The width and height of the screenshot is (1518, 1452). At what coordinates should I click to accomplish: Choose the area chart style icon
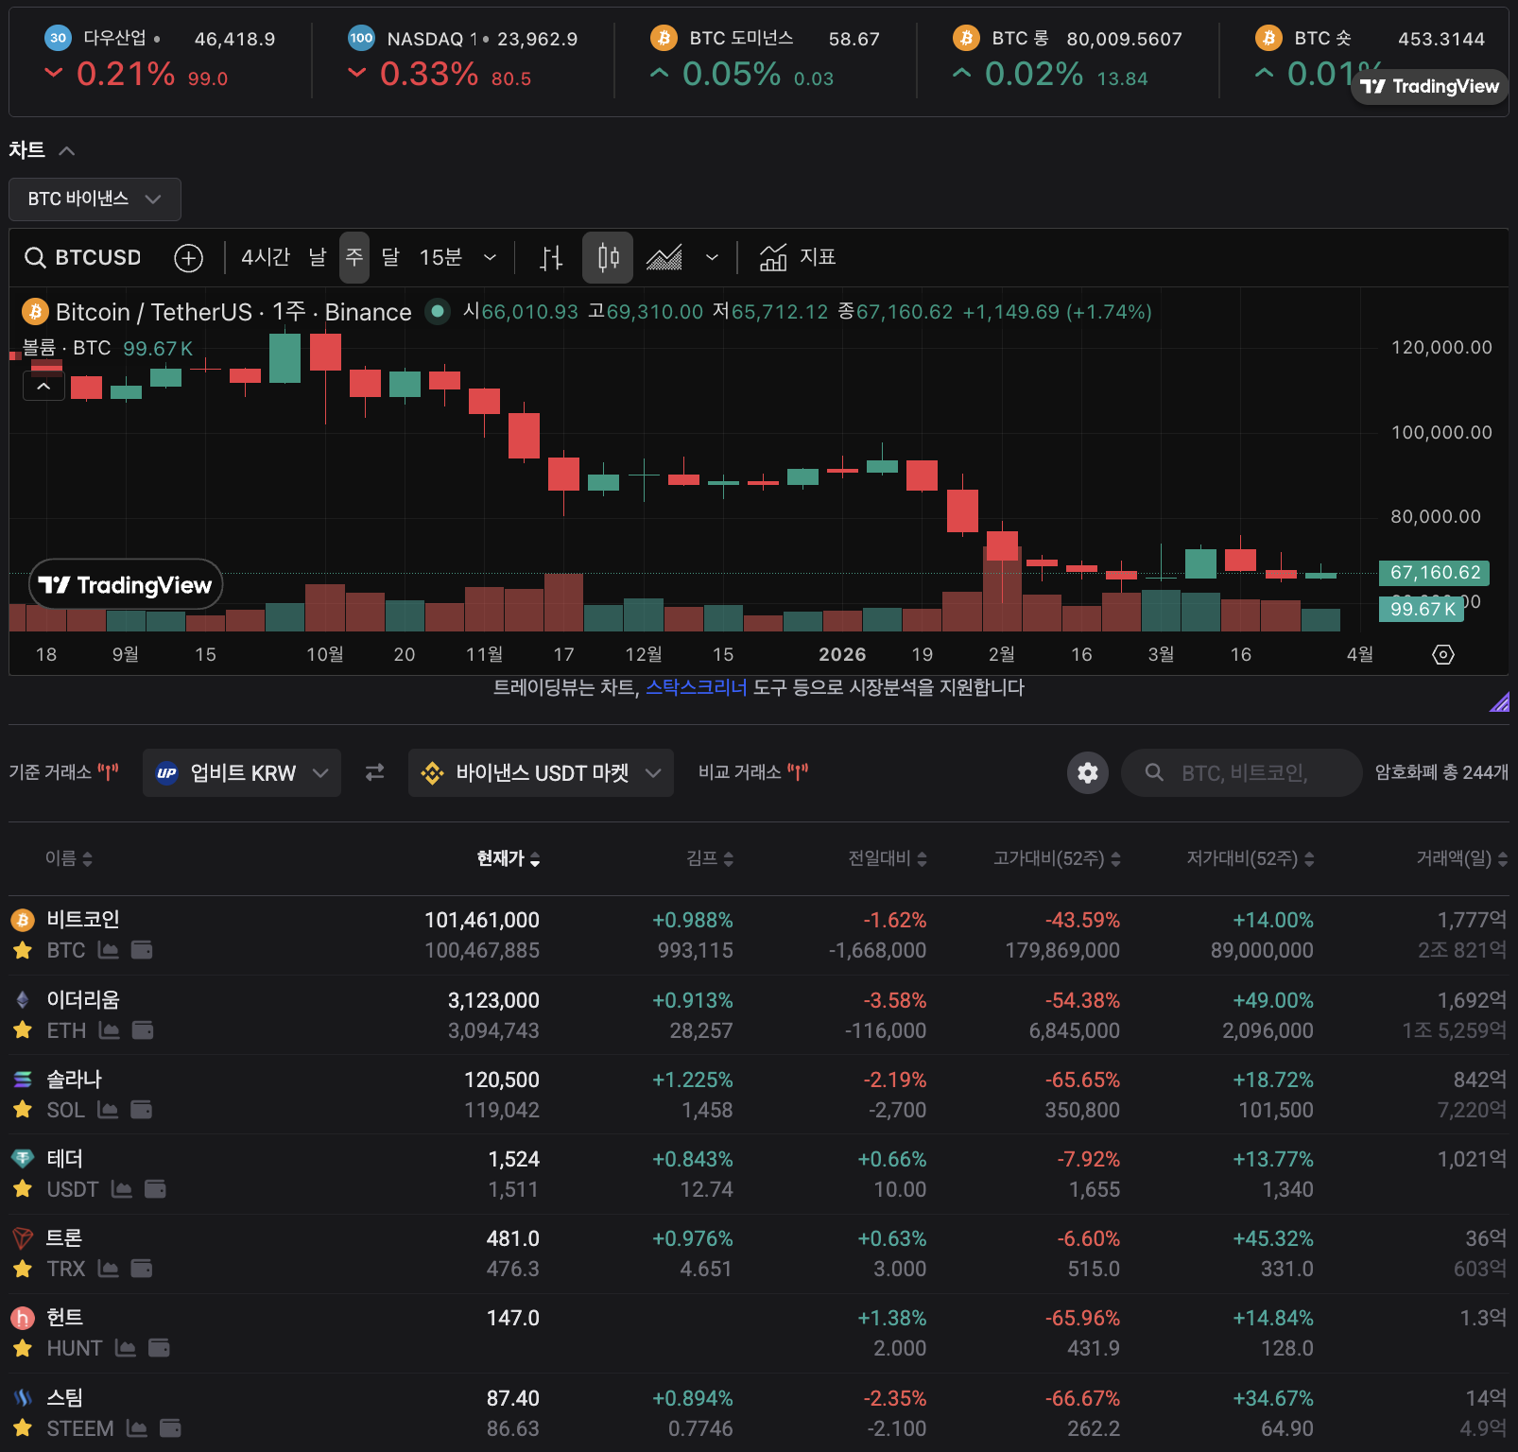tap(664, 257)
